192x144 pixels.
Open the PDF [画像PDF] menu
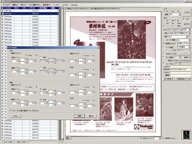[35, 5]
